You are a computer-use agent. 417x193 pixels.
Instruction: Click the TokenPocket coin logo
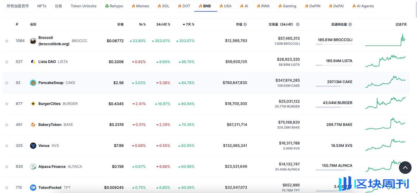pyautogui.click(x=33, y=188)
